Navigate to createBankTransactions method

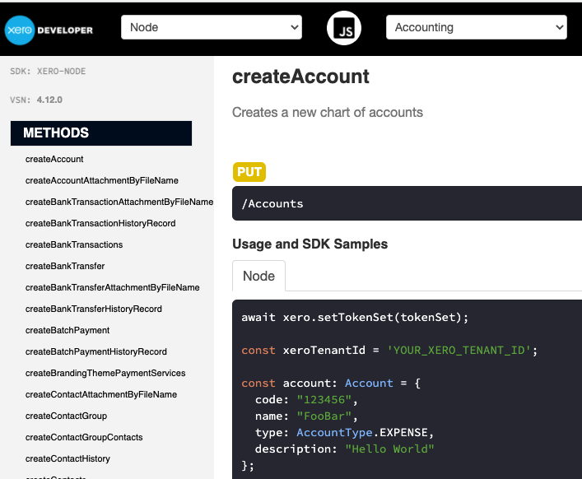tap(74, 244)
